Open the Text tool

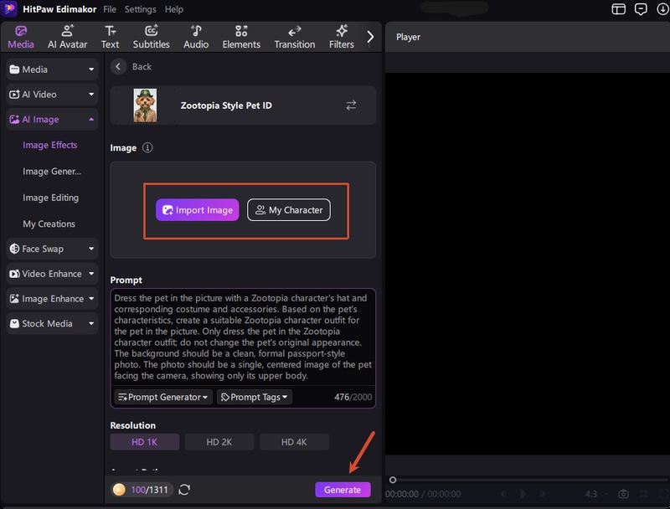coord(110,37)
